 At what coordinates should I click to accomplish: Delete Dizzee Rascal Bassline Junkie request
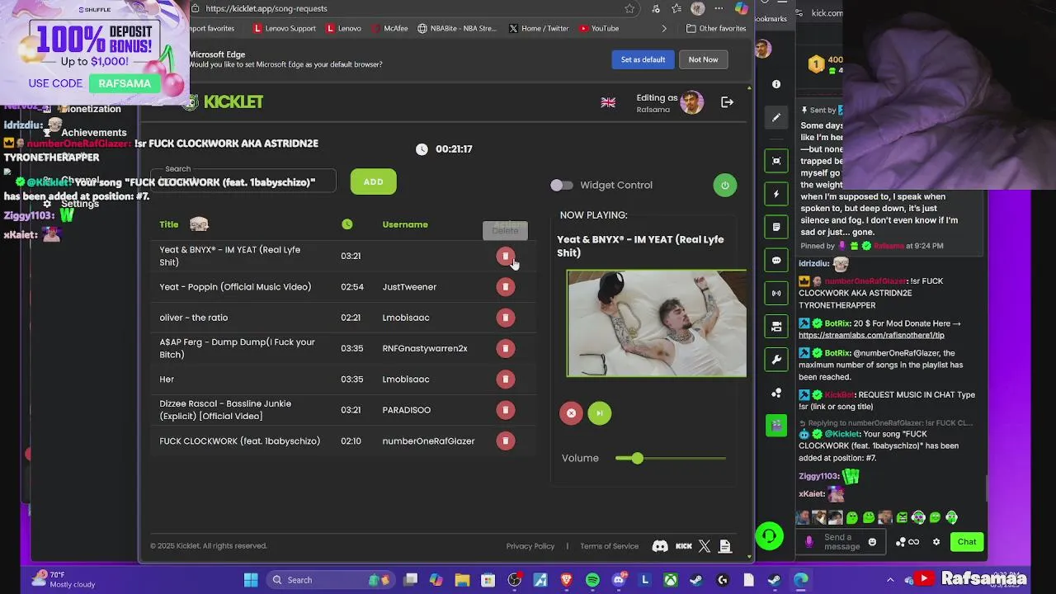pos(506,410)
